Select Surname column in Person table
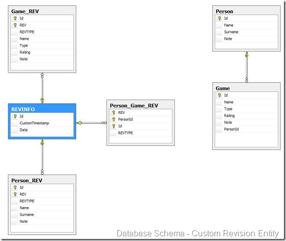 [246, 32]
